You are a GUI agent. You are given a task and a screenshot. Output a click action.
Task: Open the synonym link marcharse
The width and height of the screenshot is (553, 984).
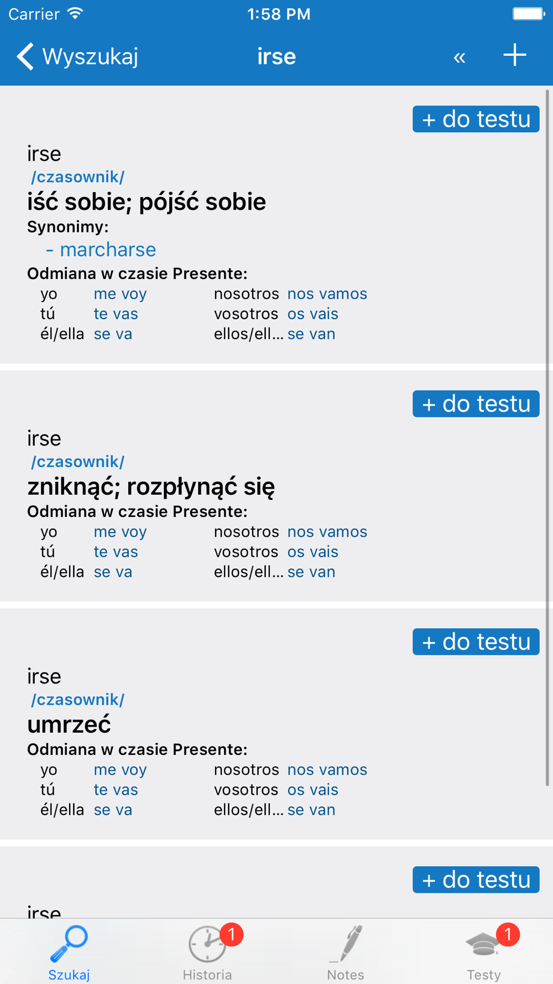click(108, 250)
